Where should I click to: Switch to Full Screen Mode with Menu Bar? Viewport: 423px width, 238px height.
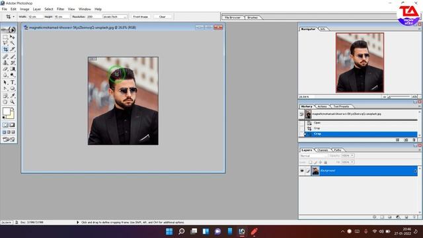(9, 132)
